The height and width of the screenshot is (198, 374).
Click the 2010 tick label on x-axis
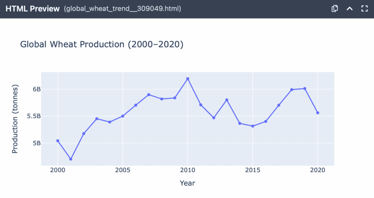pos(188,171)
